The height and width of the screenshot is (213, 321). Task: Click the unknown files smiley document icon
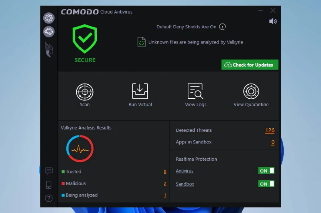pos(142,42)
